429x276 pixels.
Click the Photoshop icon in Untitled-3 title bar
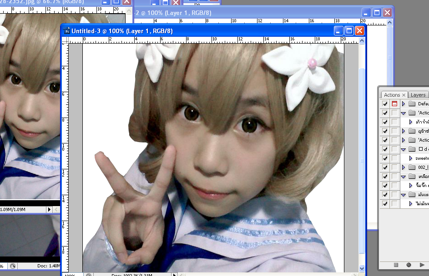(x=67, y=31)
